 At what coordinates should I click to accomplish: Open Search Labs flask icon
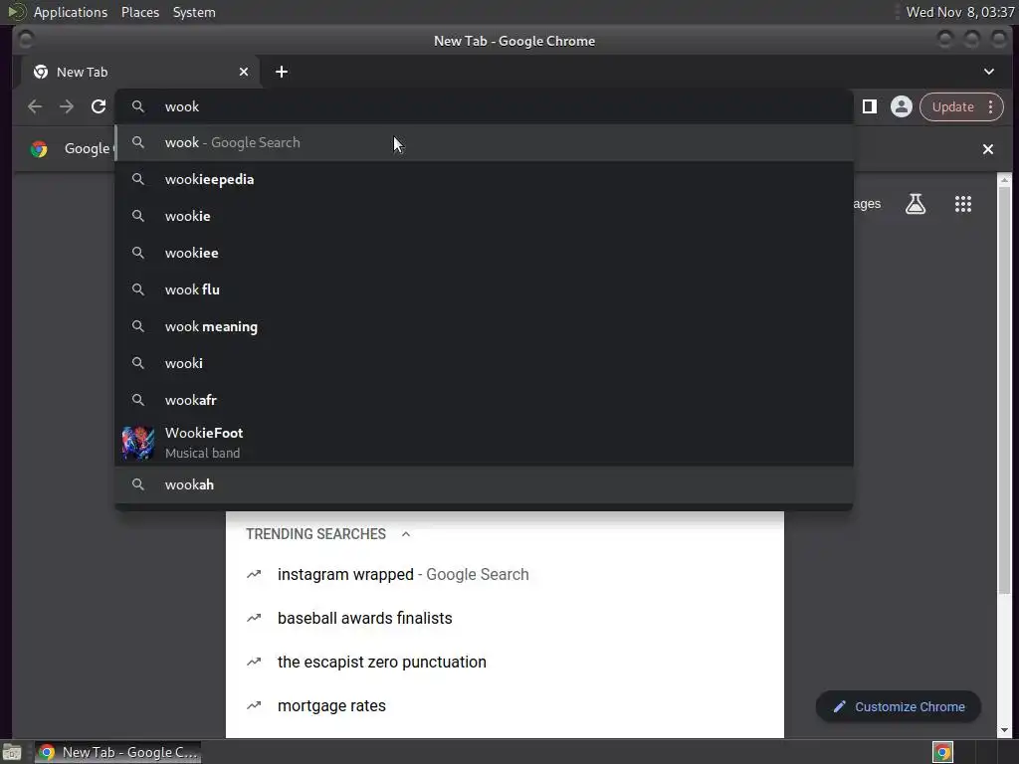point(916,204)
